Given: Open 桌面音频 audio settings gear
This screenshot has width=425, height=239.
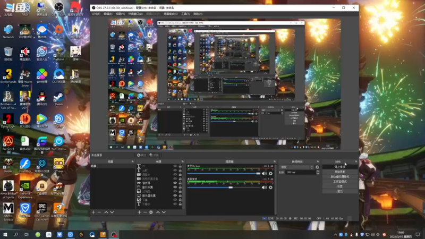Looking at the screenshot, I should (x=270, y=187).
